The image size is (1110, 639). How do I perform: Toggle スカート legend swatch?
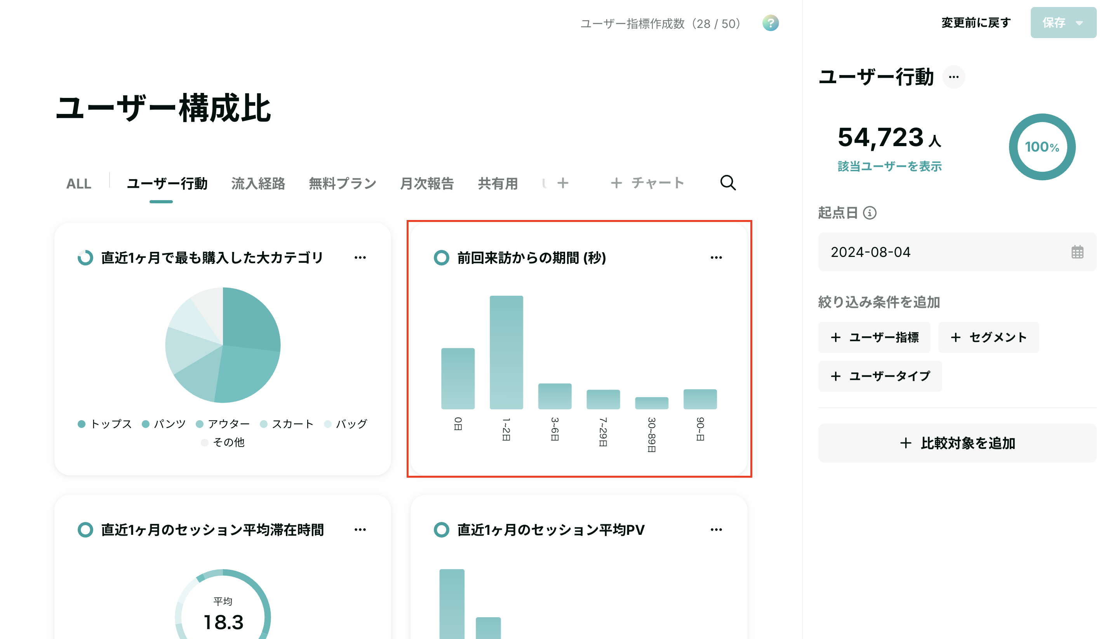click(263, 424)
